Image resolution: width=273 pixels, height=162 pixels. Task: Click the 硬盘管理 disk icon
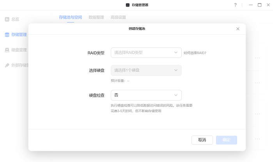pyautogui.click(x=7, y=50)
